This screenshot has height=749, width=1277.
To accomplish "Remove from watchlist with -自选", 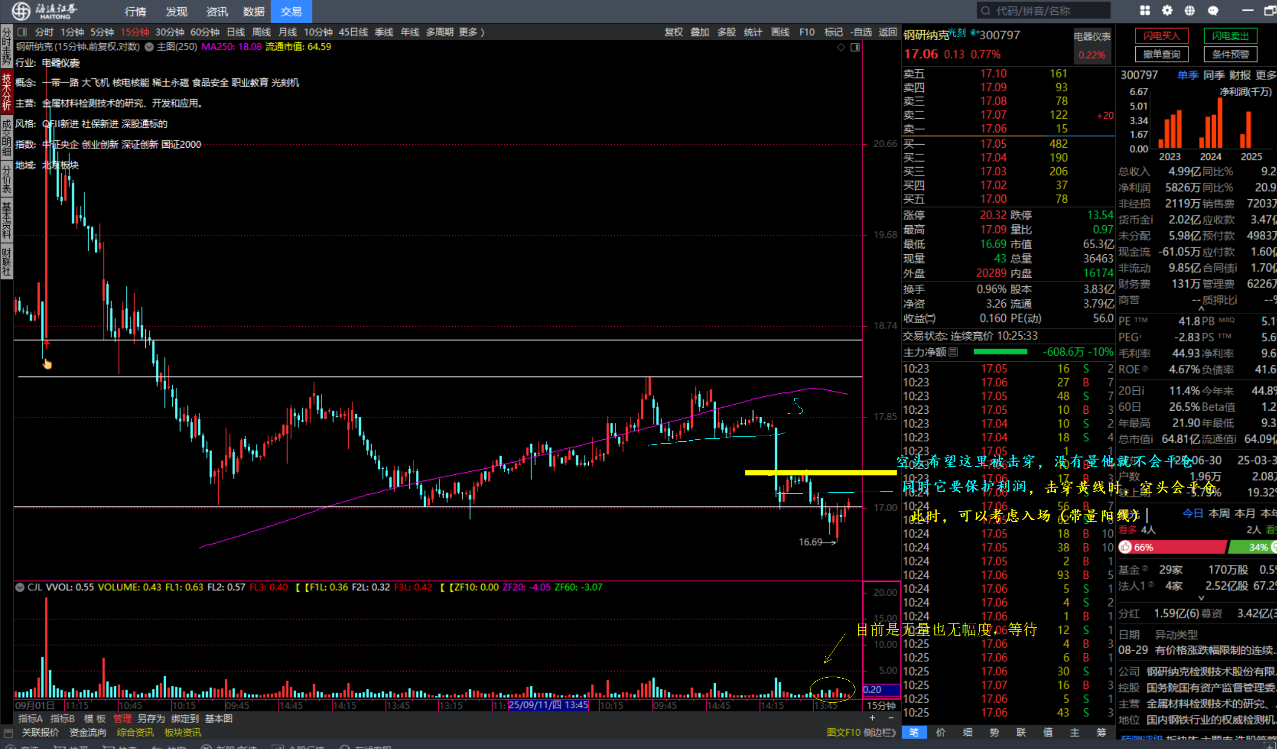I will [861, 32].
